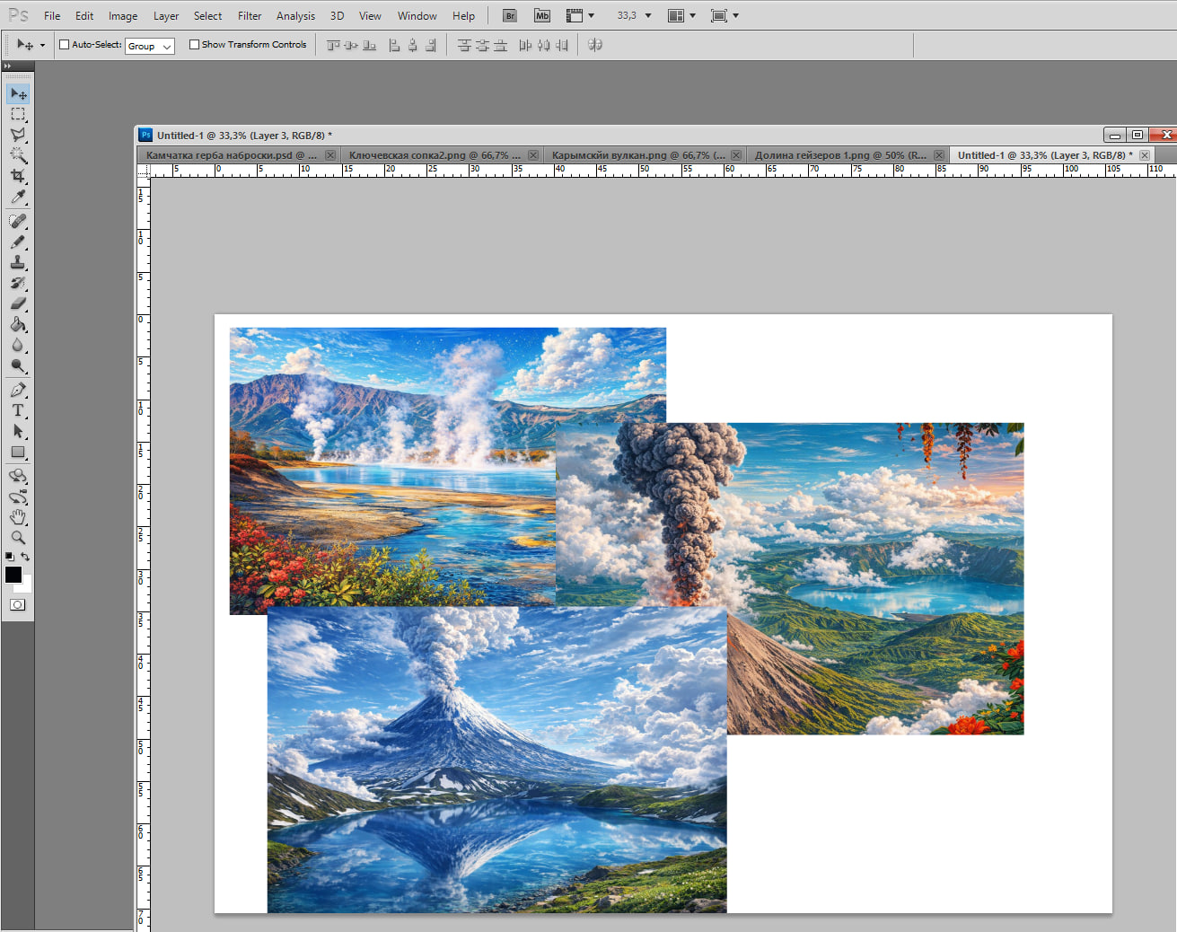Image resolution: width=1177 pixels, height=932 pixels.
Task: Select the Crop tool
Action: click(18, 176)
